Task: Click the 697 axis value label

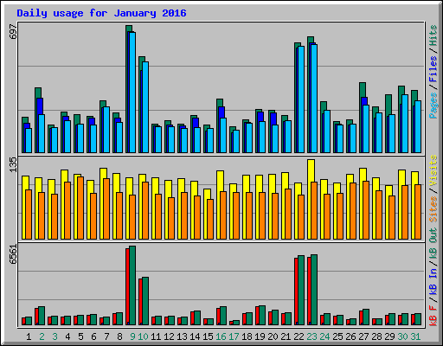Action: (x=13, y=32)
